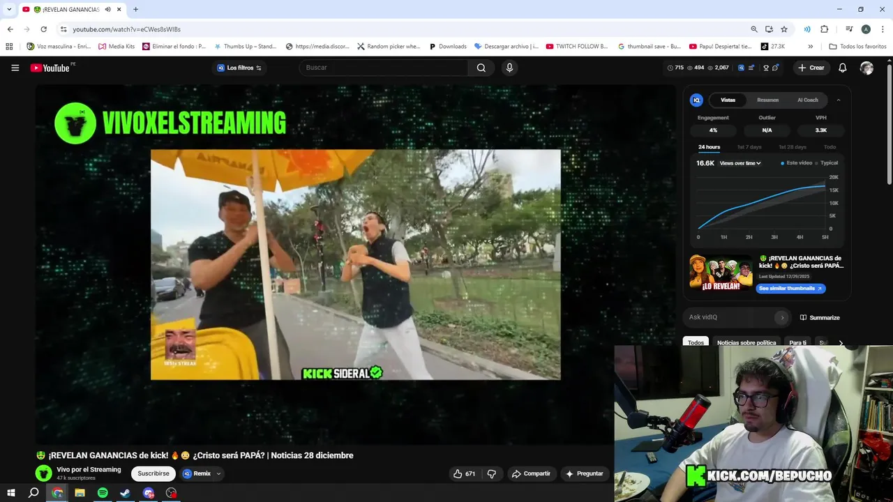Viewport: 893px width, 502px height.
Task: Open the YouTube notifications bell
Action: pyautogui.click(x=843, y=68)
